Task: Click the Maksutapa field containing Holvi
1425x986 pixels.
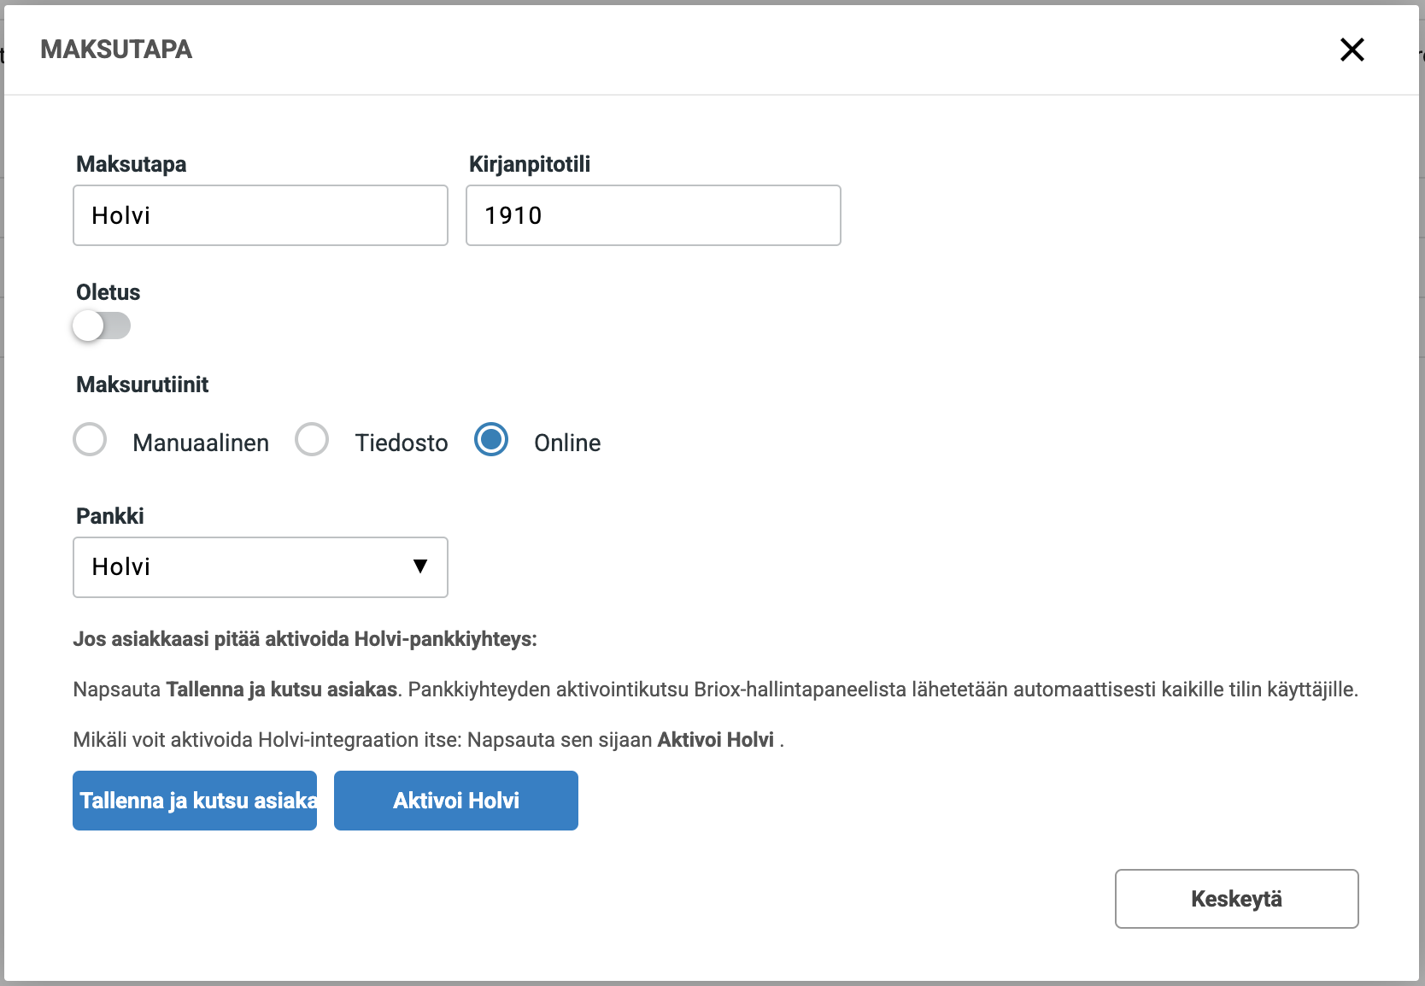Action: click(x=261, y=215)
